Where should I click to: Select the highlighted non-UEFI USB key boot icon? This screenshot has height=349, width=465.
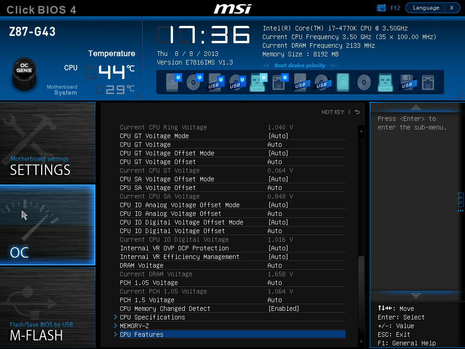click(385, 82)
